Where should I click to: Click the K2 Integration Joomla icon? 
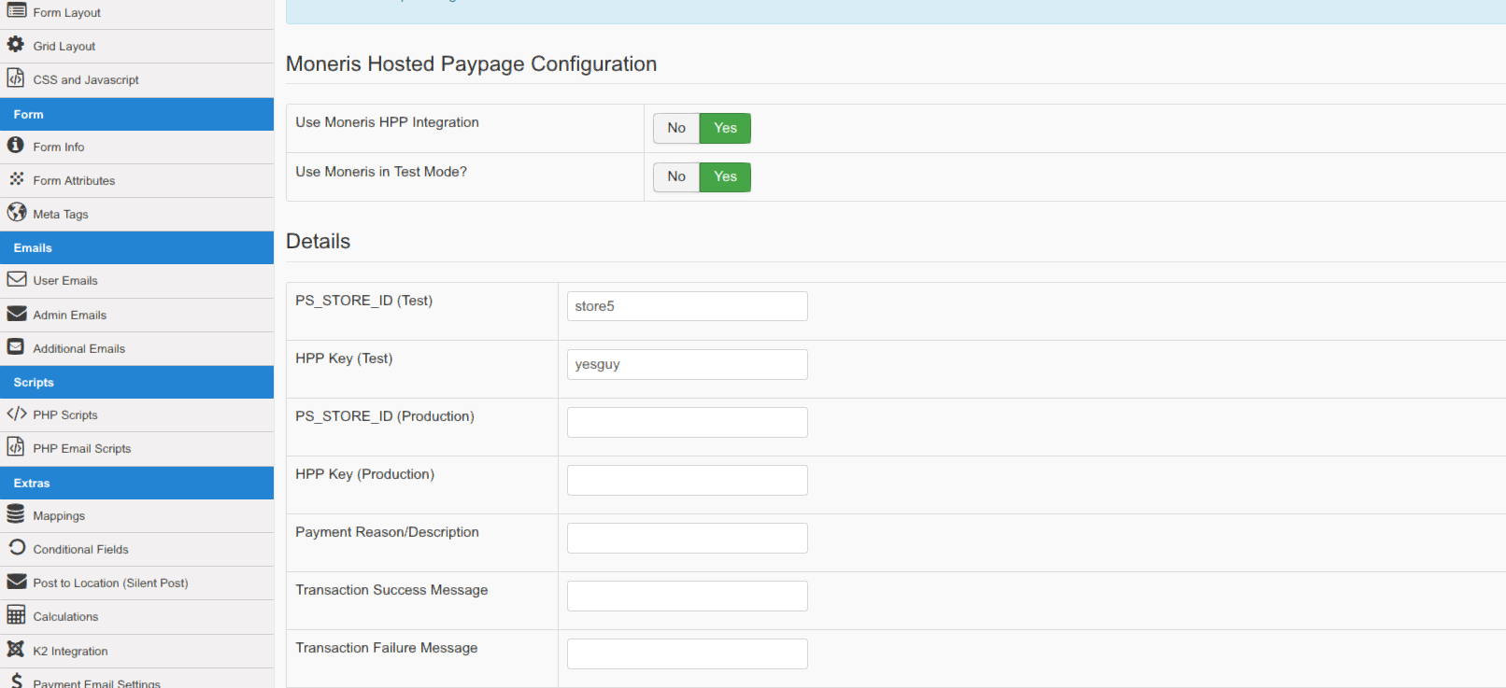(x=16, y=649)
